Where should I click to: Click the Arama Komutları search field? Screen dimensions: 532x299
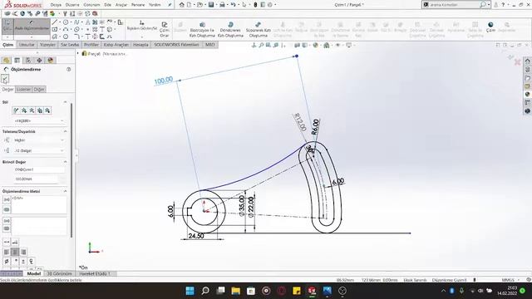pyautogui.click(x=453, y=5)
